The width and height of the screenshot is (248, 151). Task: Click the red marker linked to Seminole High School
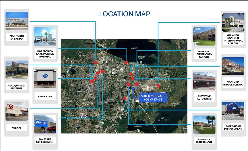coord(128,84)
